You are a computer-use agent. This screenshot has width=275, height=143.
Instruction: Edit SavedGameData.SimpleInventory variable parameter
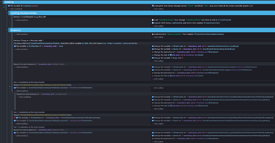click(x=209, y=34)
